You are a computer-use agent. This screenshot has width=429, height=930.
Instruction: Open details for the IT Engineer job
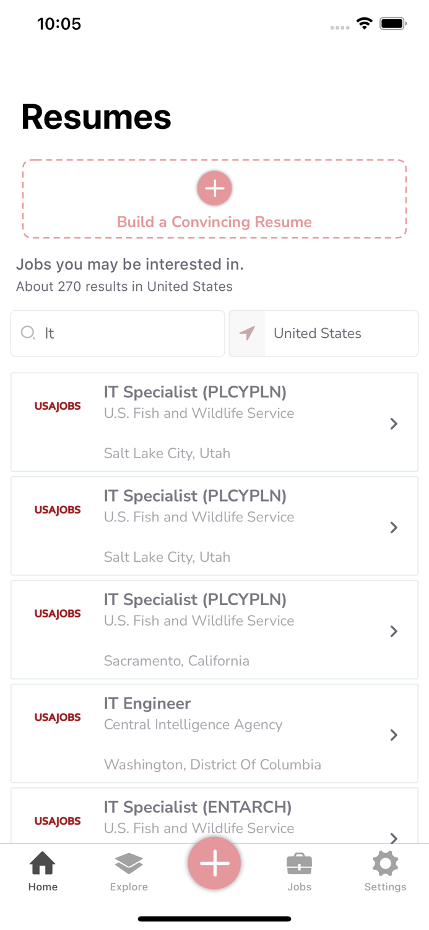point(394,735)
